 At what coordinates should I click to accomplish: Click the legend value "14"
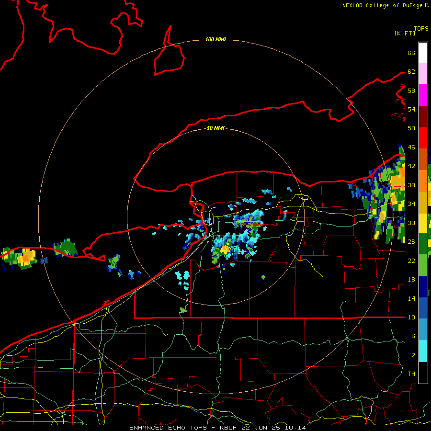411,299
